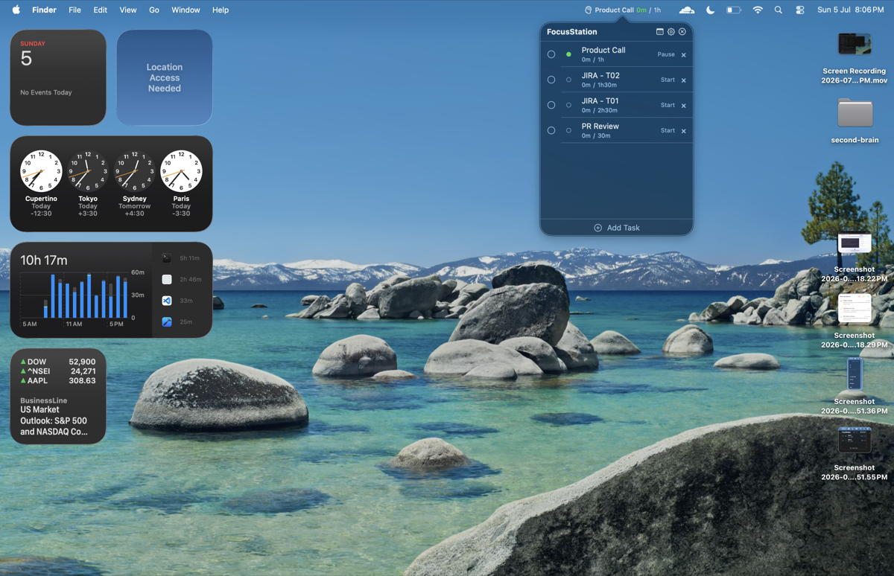
Task: Select the PR Review task title
Action: [600, 126]
